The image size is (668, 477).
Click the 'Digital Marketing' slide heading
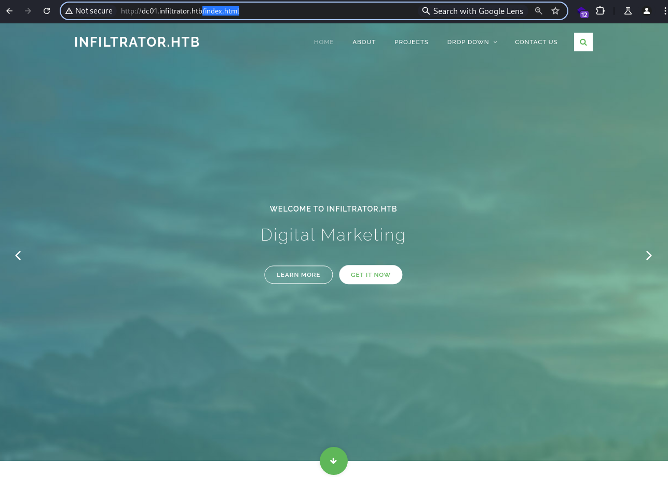coord(333,235)
